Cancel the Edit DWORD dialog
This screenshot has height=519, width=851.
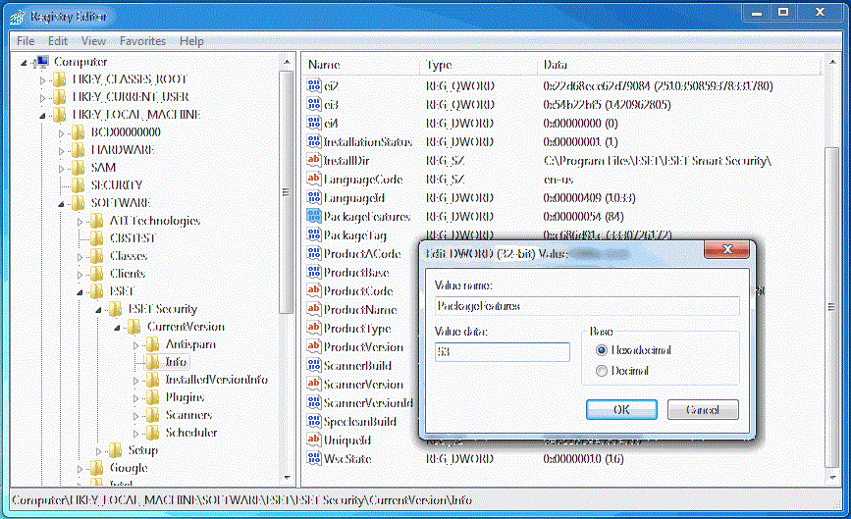(702, 410)
